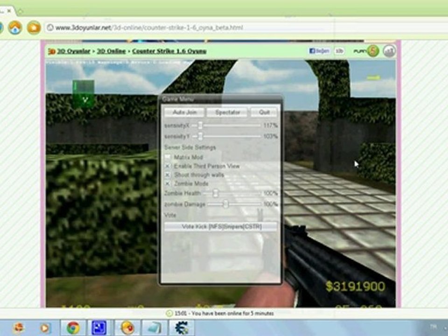Click the Server Side Settings label
The image size is (448, 336).
coord(190,147)
